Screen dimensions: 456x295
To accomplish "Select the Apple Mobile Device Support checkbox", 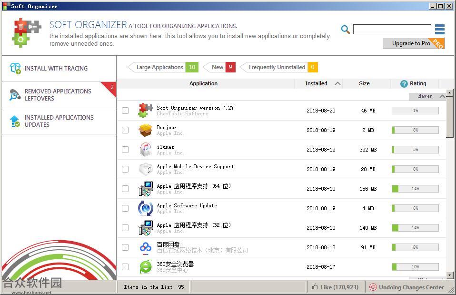I will [125, 169].
